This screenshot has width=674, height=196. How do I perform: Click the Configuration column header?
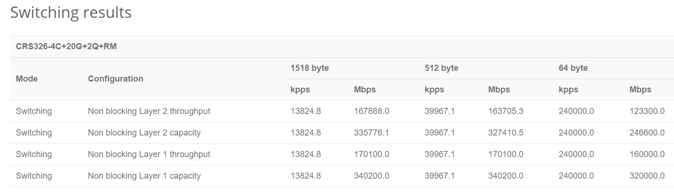[116, 79]
